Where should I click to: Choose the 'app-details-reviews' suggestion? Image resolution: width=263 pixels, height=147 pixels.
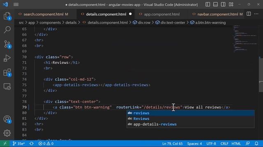point(190,124)
